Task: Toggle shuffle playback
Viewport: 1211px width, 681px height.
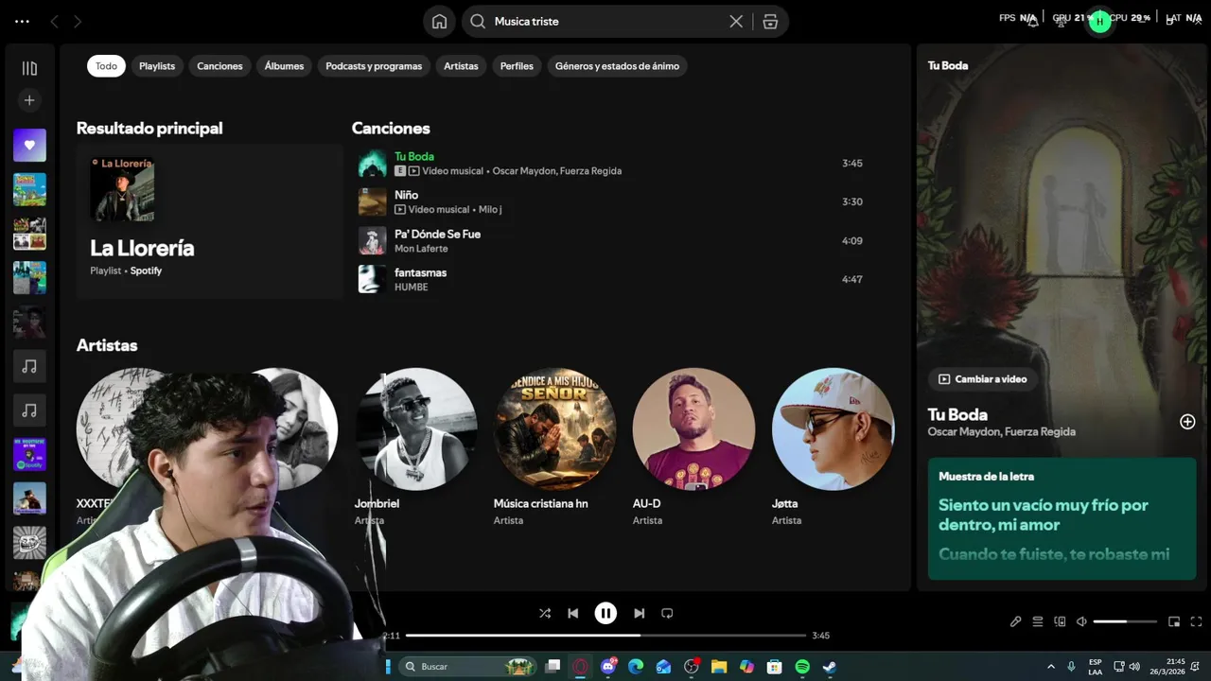Action: click(x=545, y=613)
